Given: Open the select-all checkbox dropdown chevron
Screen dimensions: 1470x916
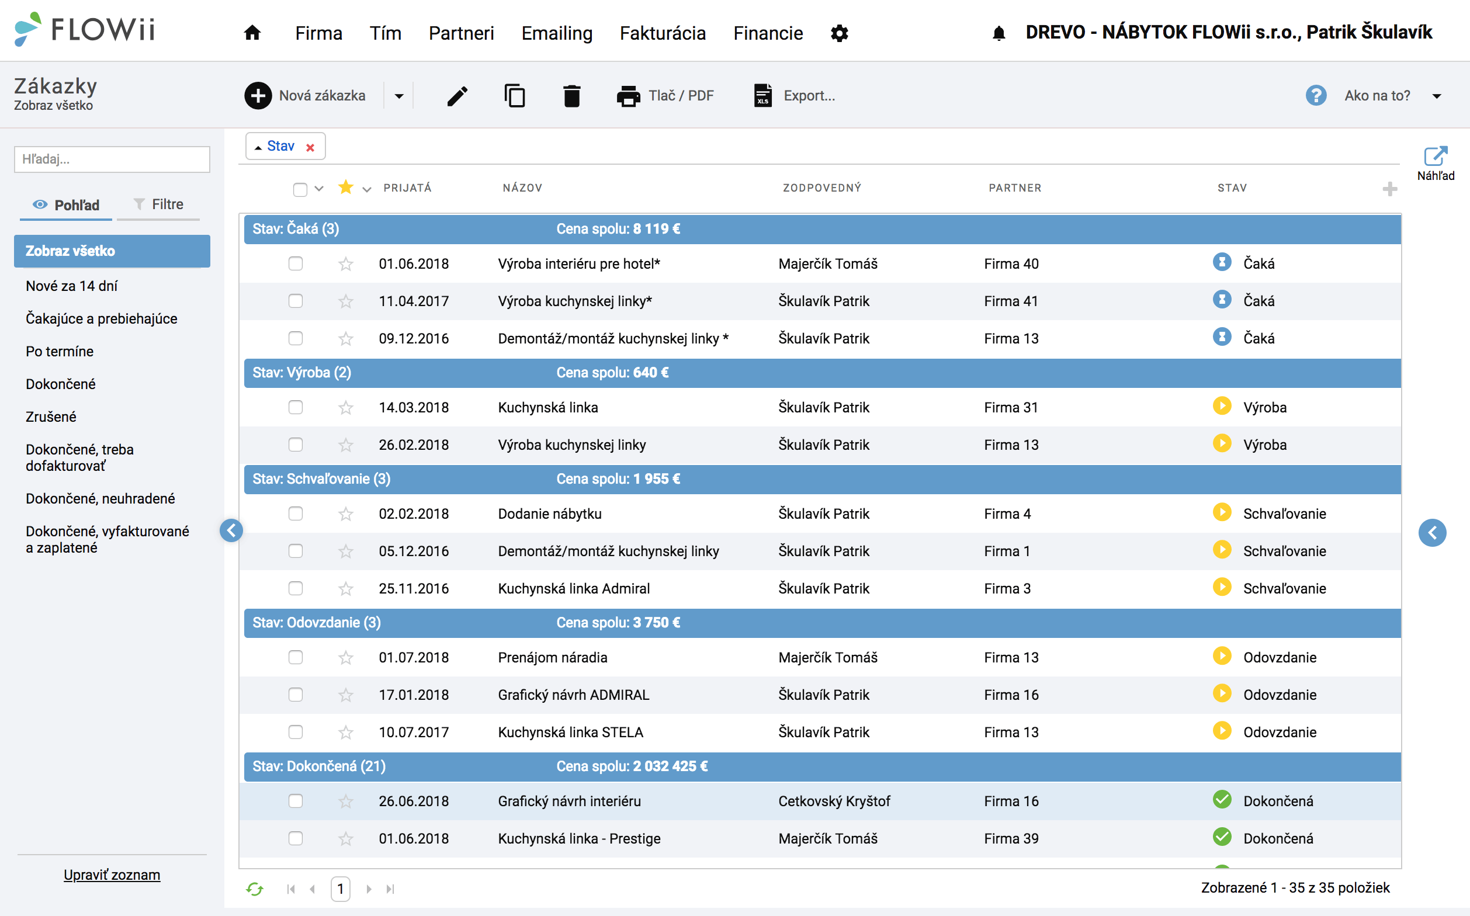Looking at the screenshot, I should point(320,189).
